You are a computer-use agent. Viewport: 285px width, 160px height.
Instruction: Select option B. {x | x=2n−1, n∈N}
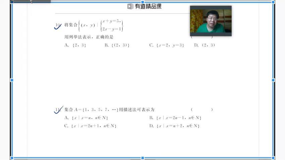[175, 118]
